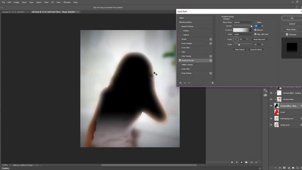Click plus icon beside Color Overlay

tap(210, 56)
